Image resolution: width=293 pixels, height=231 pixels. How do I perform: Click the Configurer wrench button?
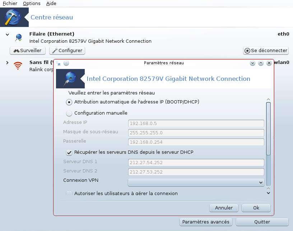tap(67, 51)
